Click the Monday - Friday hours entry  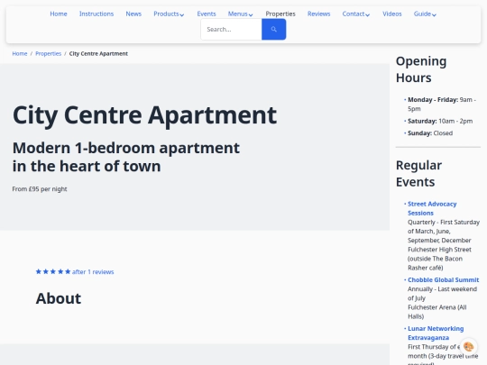[x=441, y=105]
